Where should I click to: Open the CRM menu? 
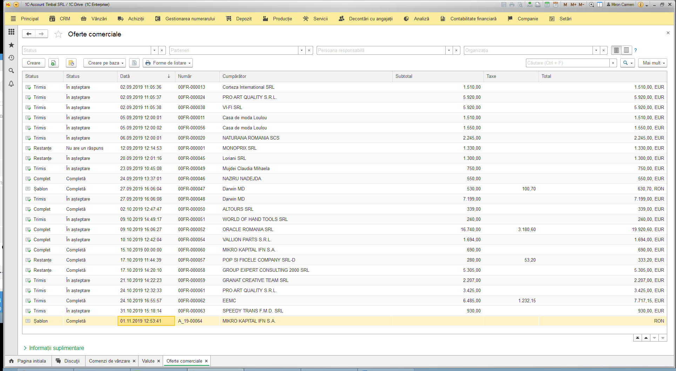(x=60, y=19)
